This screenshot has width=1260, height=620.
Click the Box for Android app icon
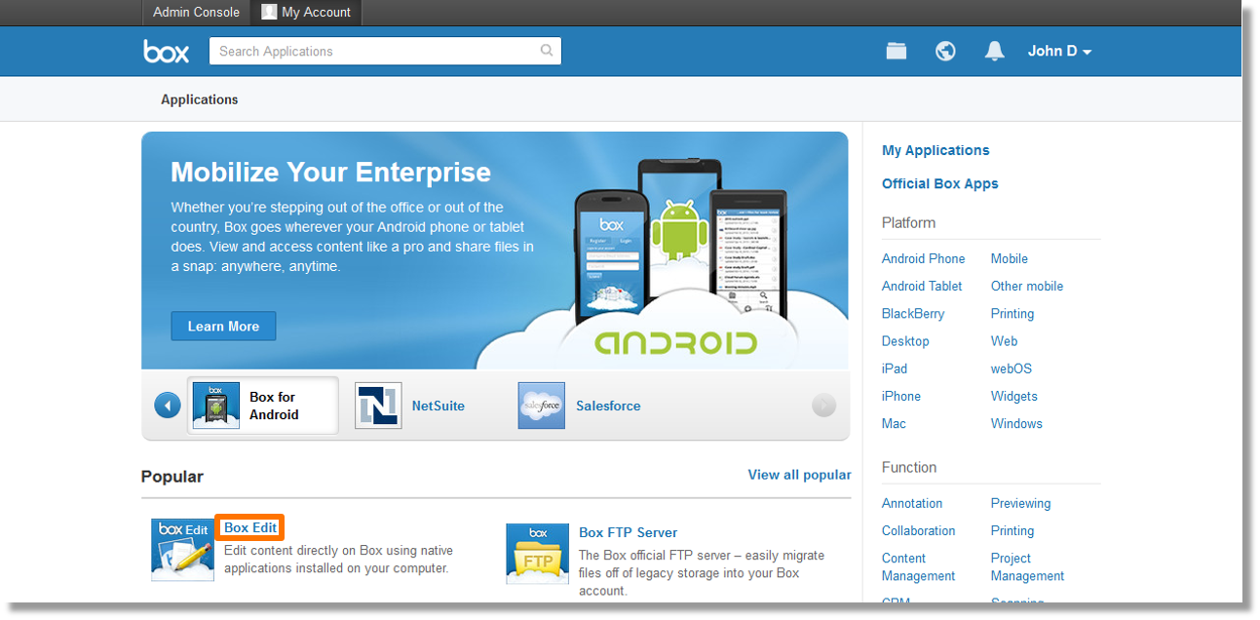[215, 406]
